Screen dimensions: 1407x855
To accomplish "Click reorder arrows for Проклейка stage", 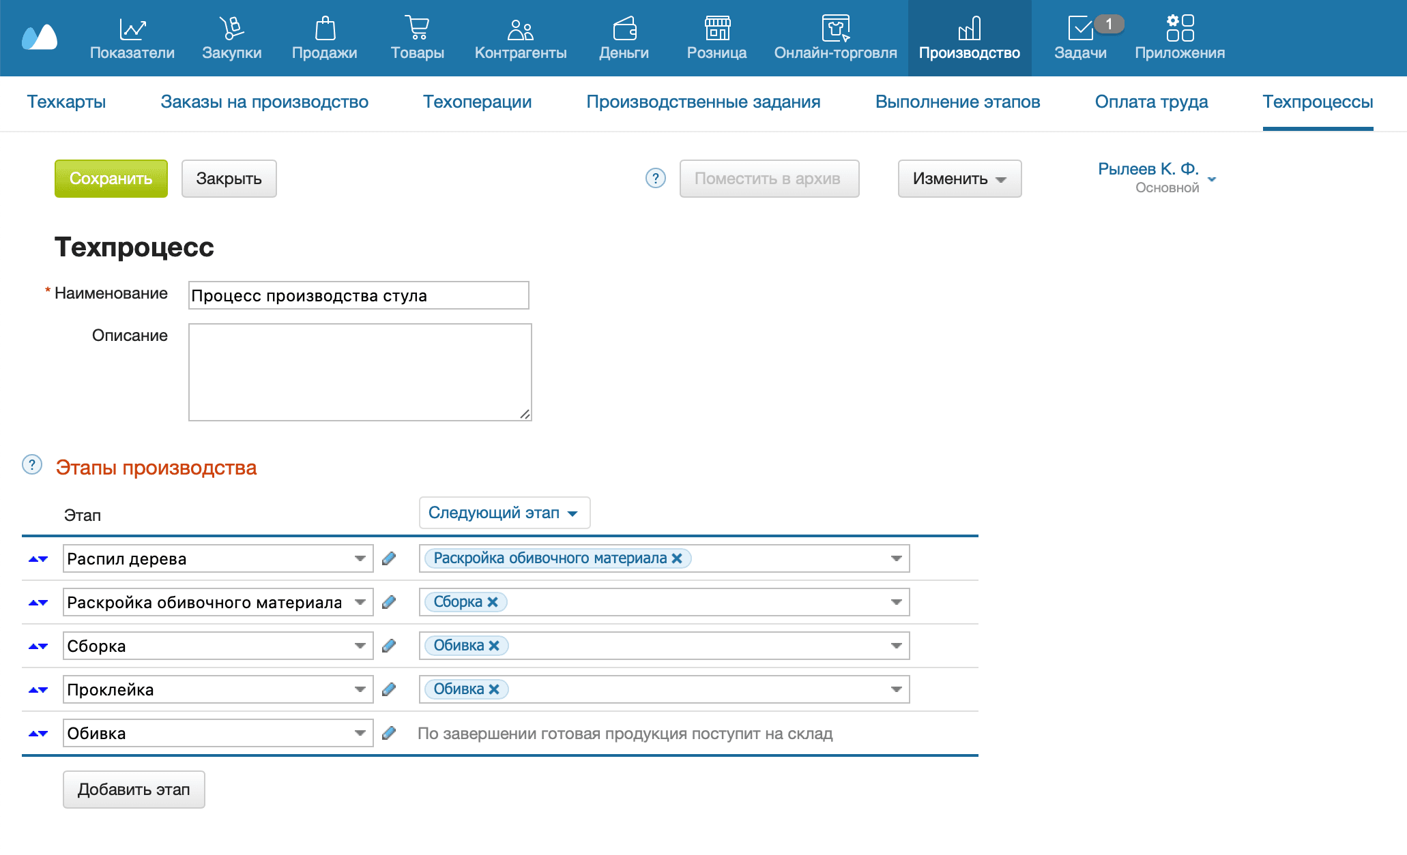I will point(38,690).
